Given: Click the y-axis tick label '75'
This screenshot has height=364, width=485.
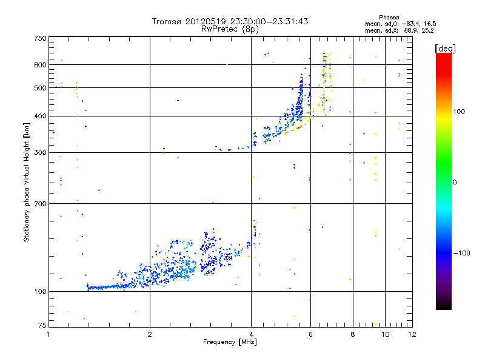Looking at the screenshot, I should [42, 325].
